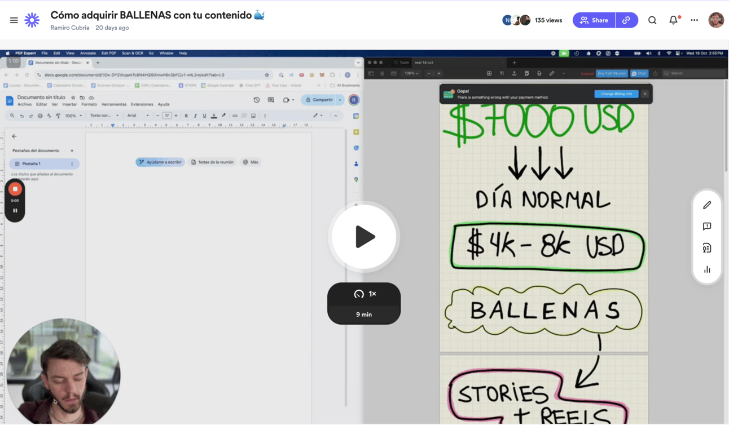This screenshot has height=425, width=729.
Task: Play the video with the center play button
Action: click(x=364, y=237)
